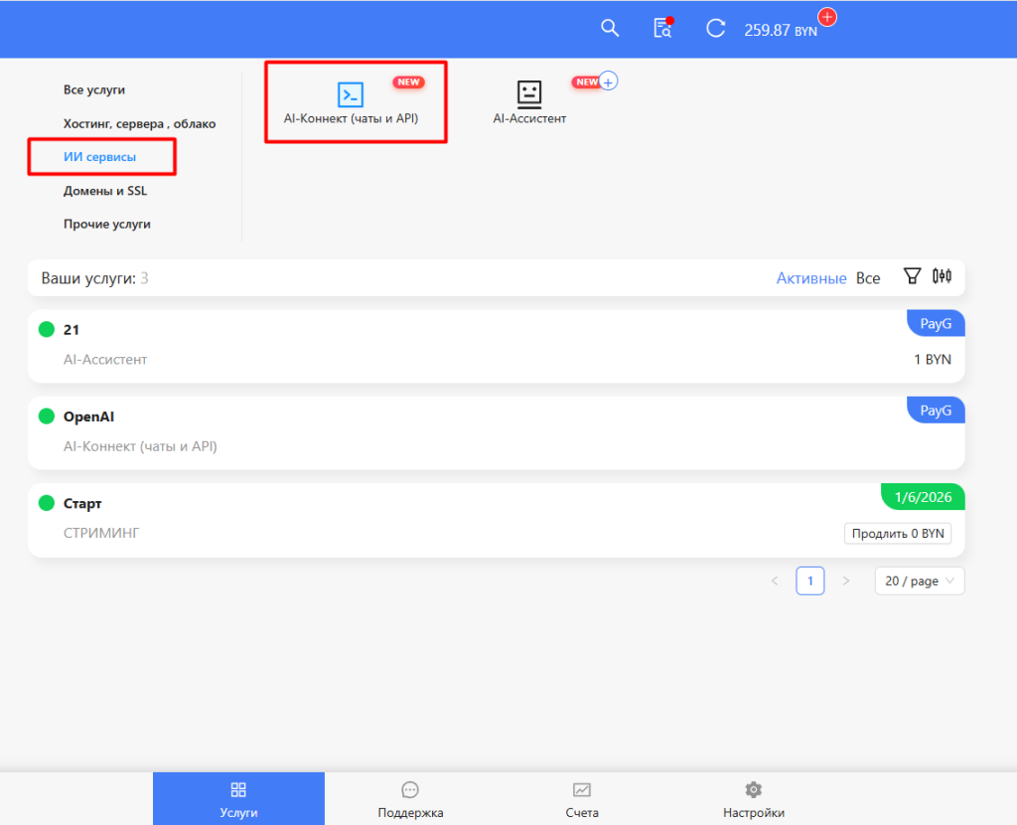
Task: Expand the 20 / page dropdown
Action: click(919, 580)
